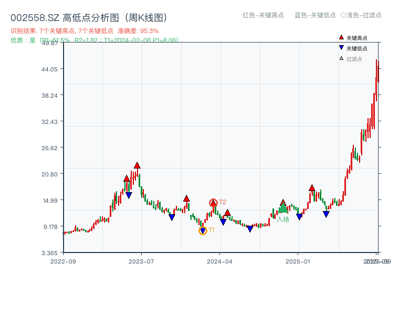Screen dimensions: 420x315
Task: Click the large green 入场 entry triangle
Action: [x=283, y=207]
